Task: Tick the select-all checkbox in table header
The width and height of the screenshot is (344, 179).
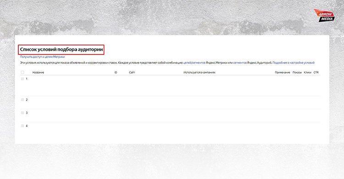Action: 22,72
